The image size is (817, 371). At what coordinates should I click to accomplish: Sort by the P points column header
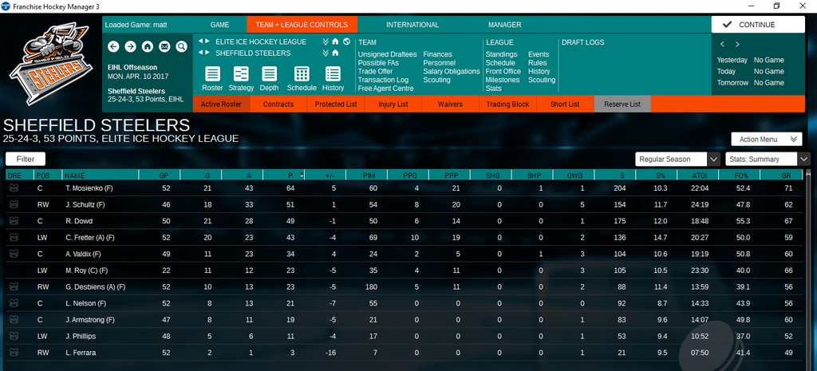coord(283,176)
